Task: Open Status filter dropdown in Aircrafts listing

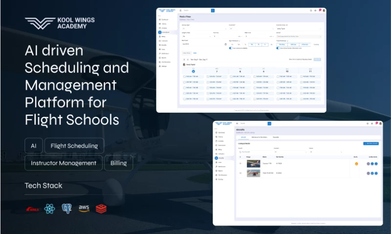Action: pos(326,152)
